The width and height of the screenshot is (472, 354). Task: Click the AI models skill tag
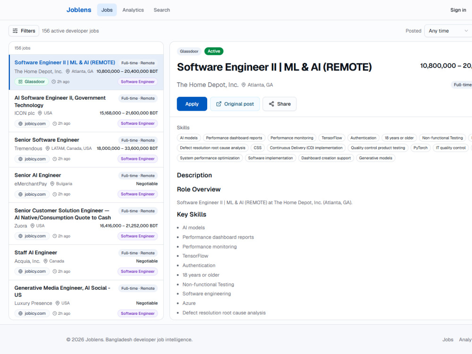pos(189,138)
